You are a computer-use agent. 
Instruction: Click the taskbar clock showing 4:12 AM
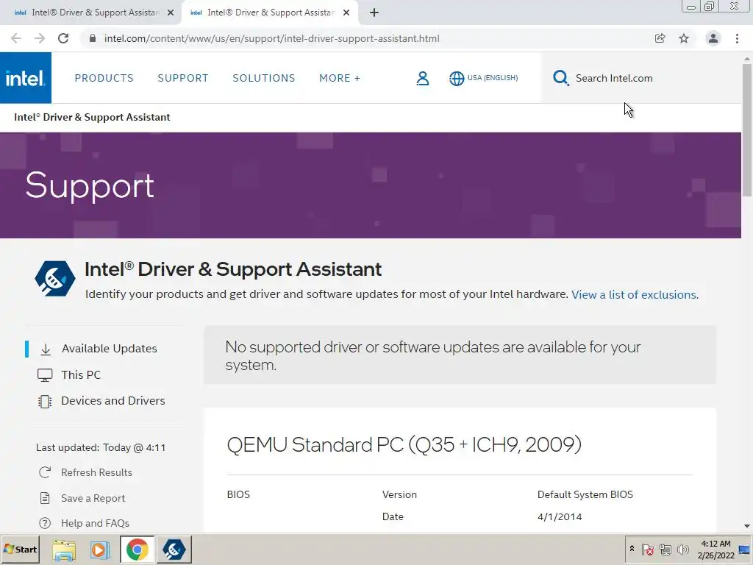click(715, 549)
